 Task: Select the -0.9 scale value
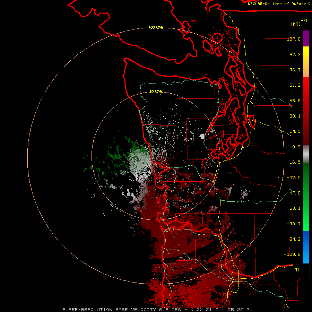(x=295, y=147)
